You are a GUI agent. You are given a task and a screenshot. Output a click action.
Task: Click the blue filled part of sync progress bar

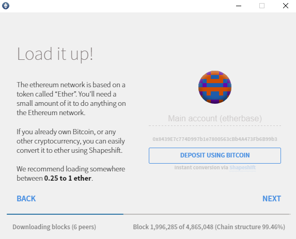(x=65, y=214)
